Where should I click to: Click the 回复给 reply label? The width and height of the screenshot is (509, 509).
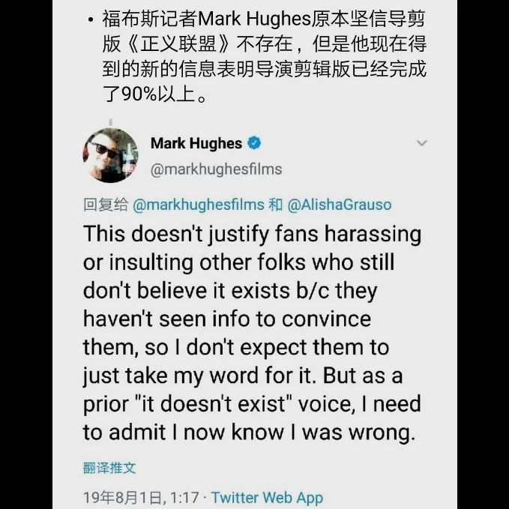[x=106, y=205]
